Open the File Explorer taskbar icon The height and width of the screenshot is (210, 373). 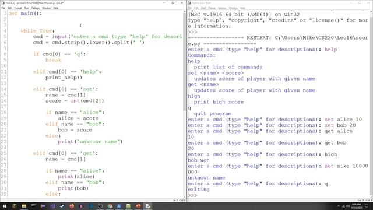coord(24,206)
